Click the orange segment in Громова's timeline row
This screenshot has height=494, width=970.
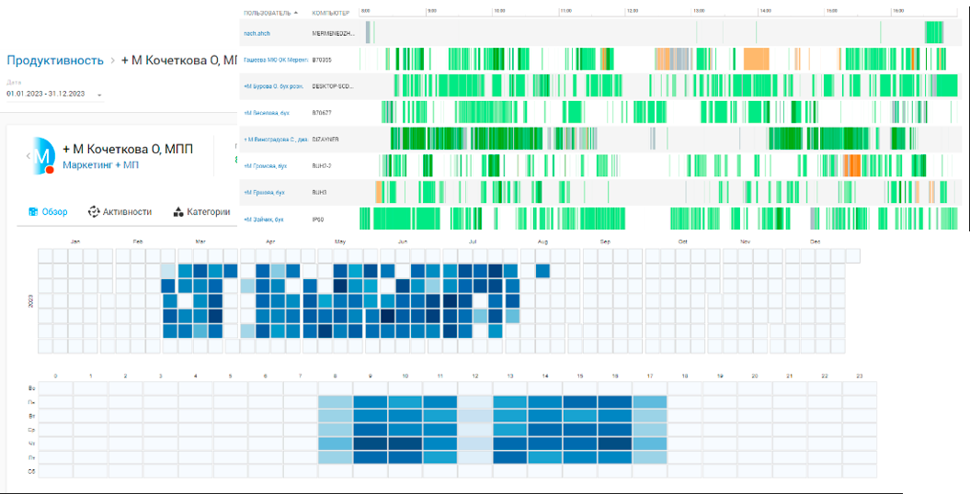(851, 165)
